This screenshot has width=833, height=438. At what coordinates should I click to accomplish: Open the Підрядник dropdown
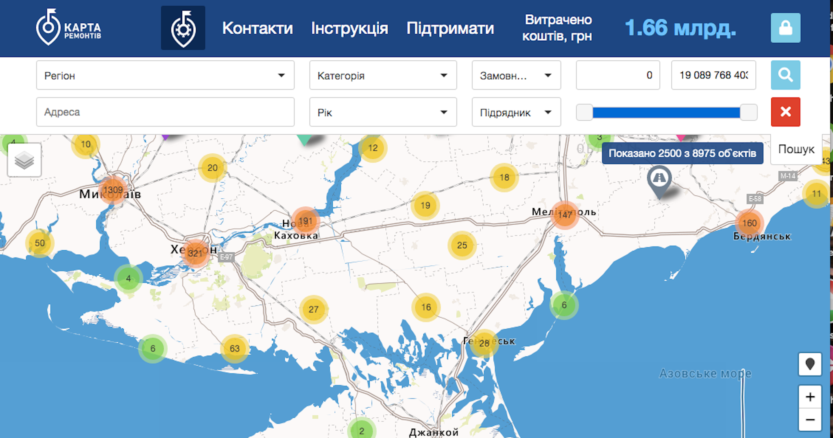click(516, 112)
